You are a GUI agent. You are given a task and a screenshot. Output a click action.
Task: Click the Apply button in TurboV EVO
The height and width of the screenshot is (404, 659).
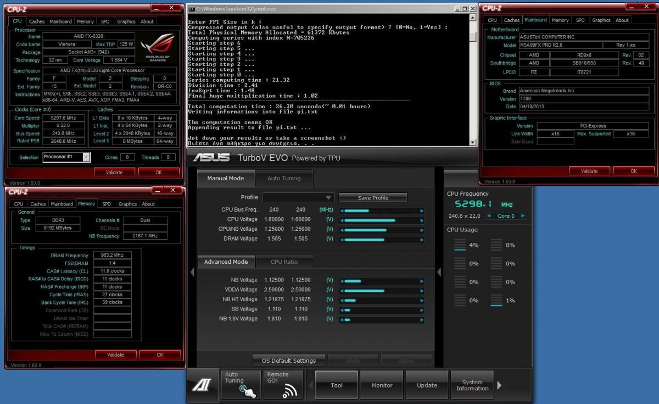[x=406, y=361]
